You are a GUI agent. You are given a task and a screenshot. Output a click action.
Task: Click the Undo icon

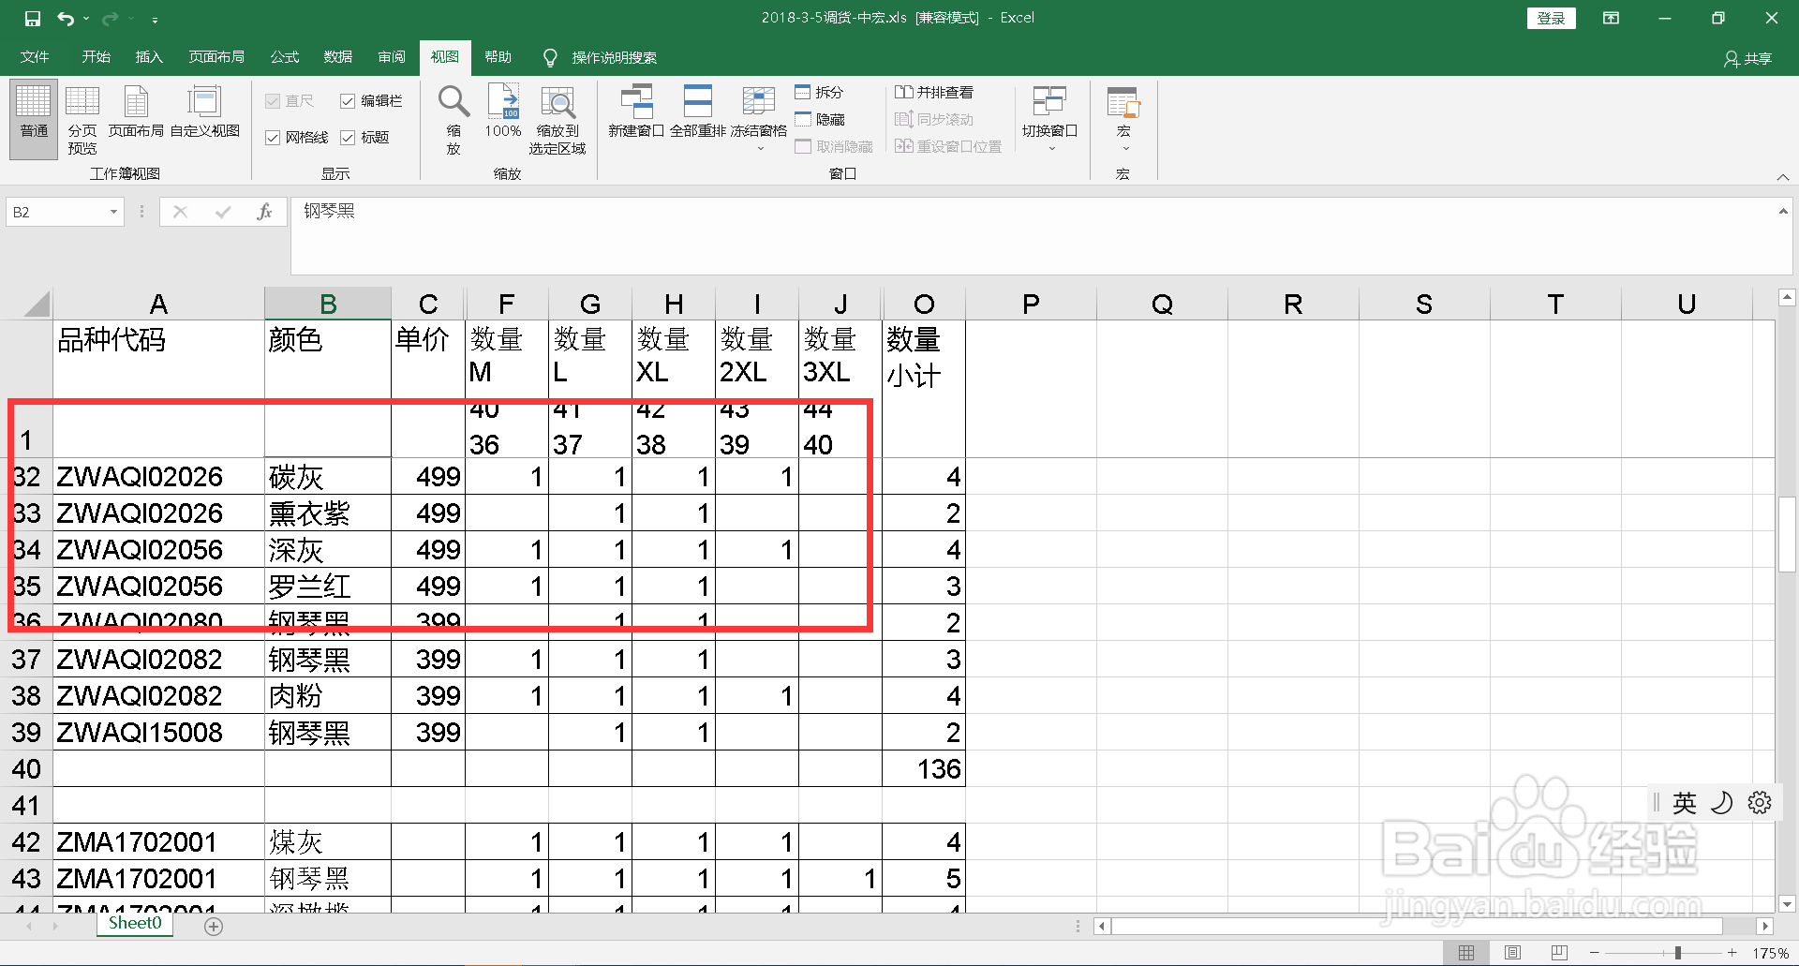click(65, 18)
